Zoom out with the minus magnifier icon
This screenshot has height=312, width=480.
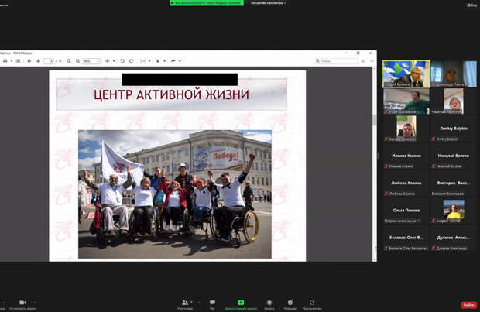[69, 61]
